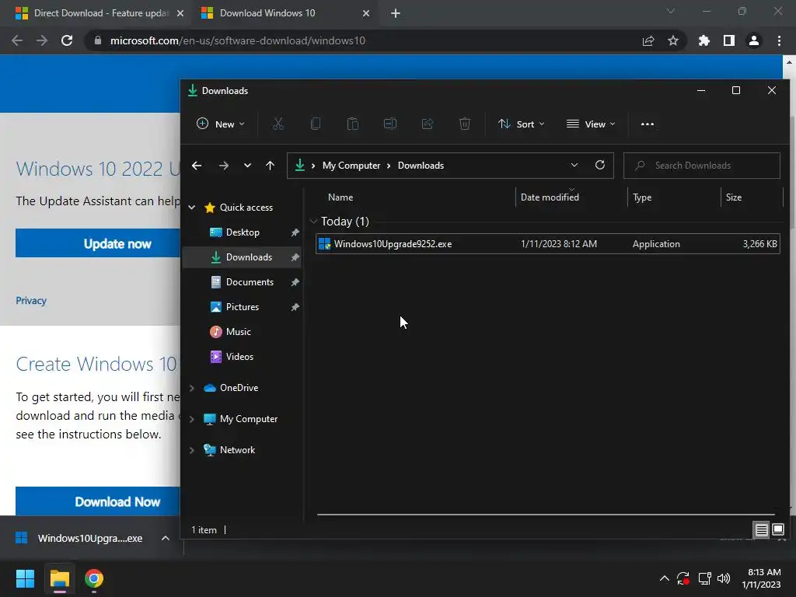Click the Download Now button
Image resolution: width=796 pixels, height=597 pixels.
tap(98, 501)
